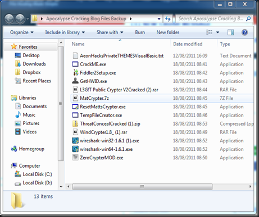This screenshot has height=217, width=259.
Task: Click the horizontal scrollbar thumb
Action: click(x=142, y=186)
